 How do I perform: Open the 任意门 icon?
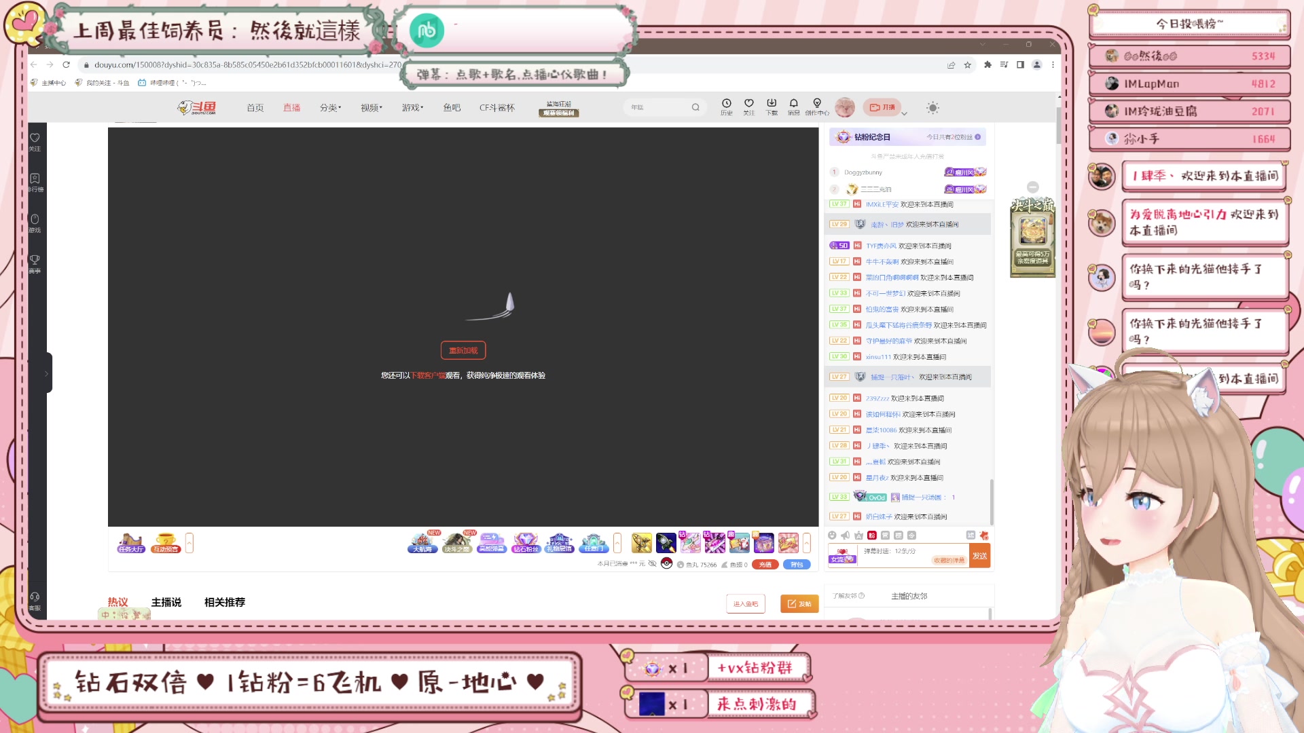(594, 543)
